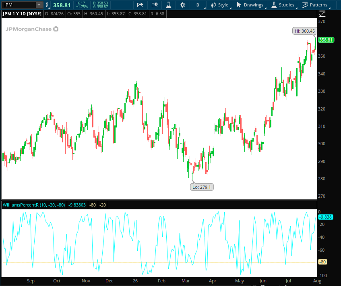The image size is (341, 286).
Task: Click the cursor icon in Drawings button
Action: click(x=239, y=5)
